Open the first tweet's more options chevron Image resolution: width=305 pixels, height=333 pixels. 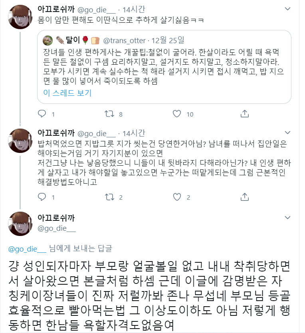287,9
